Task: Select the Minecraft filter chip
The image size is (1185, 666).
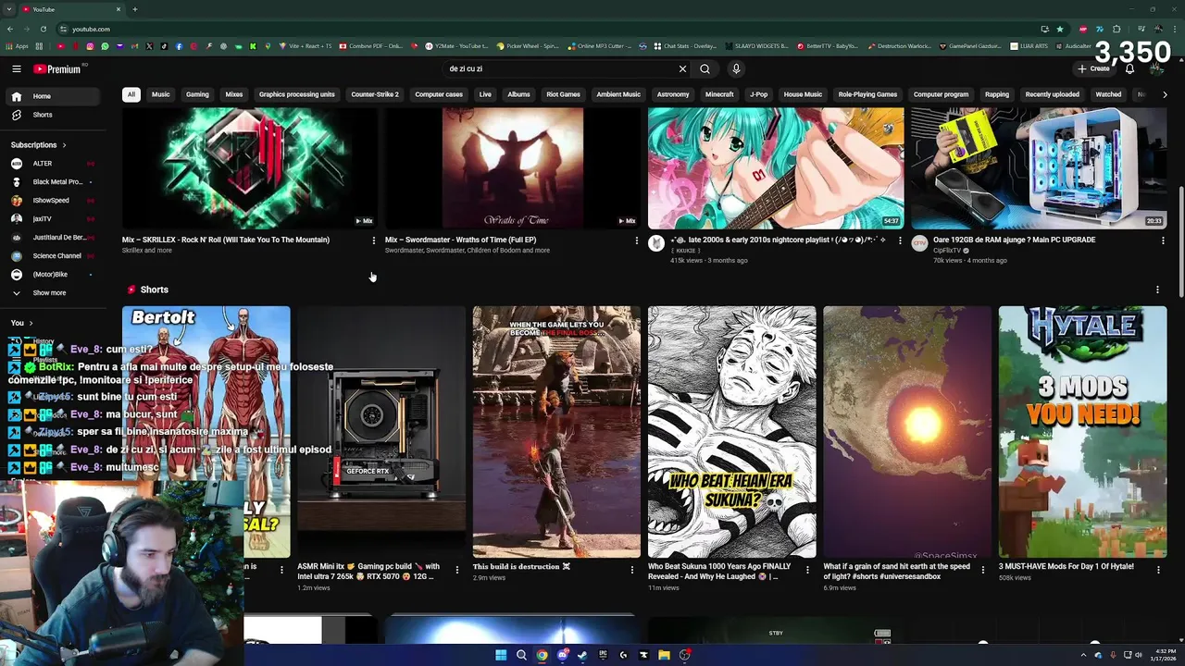Action: (719, 94)
